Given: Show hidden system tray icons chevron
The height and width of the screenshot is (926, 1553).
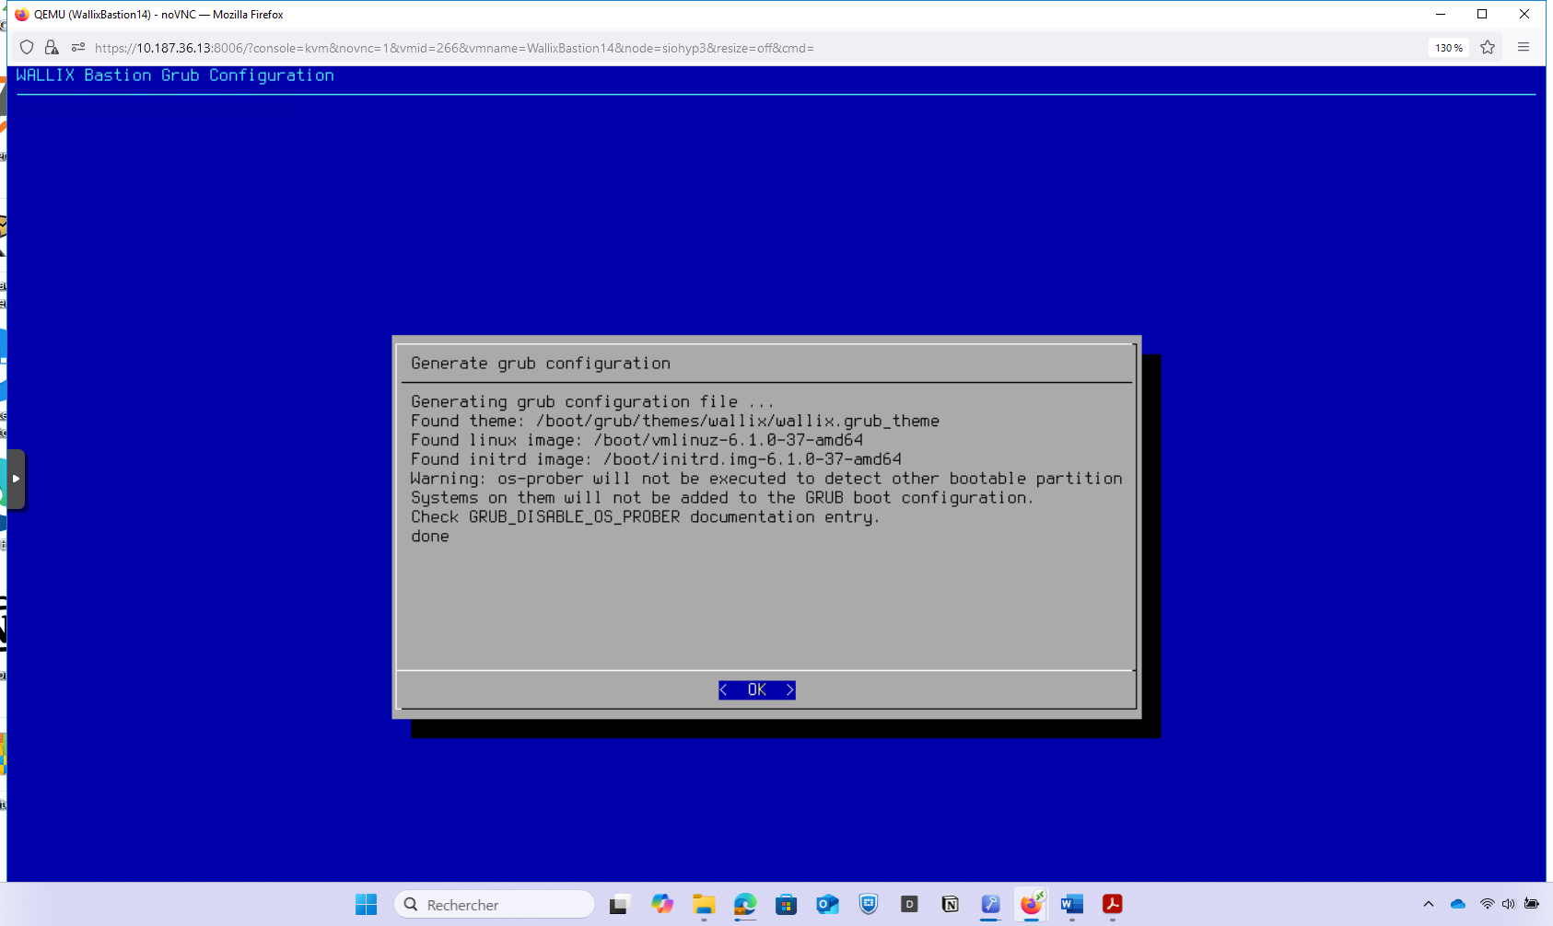Looking at the screenshot, I should [x=1429, y=905].
